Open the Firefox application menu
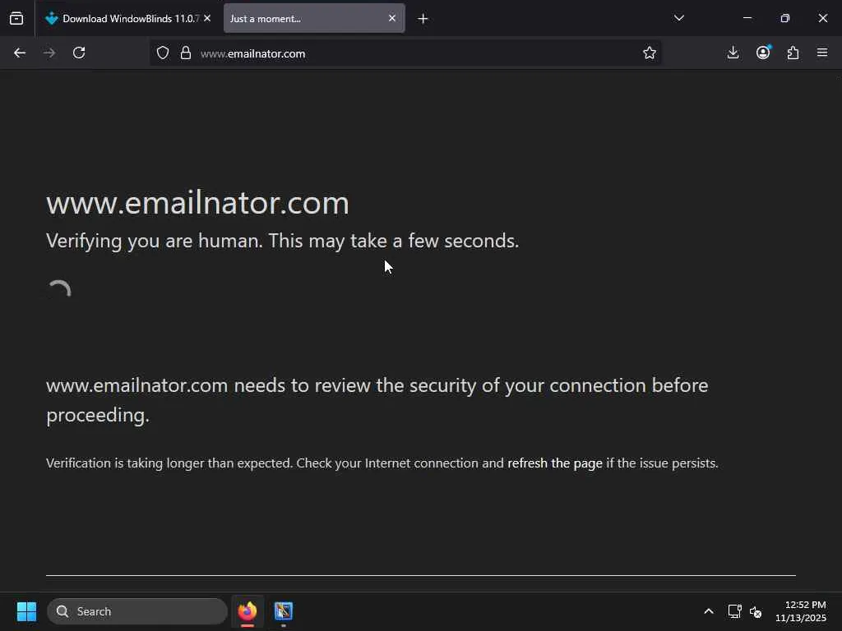This screenshot has height=631, width=842. (822, 53)
